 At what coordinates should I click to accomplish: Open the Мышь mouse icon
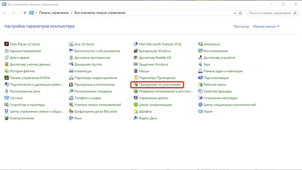pyautogui.click(x=136, y=71)
